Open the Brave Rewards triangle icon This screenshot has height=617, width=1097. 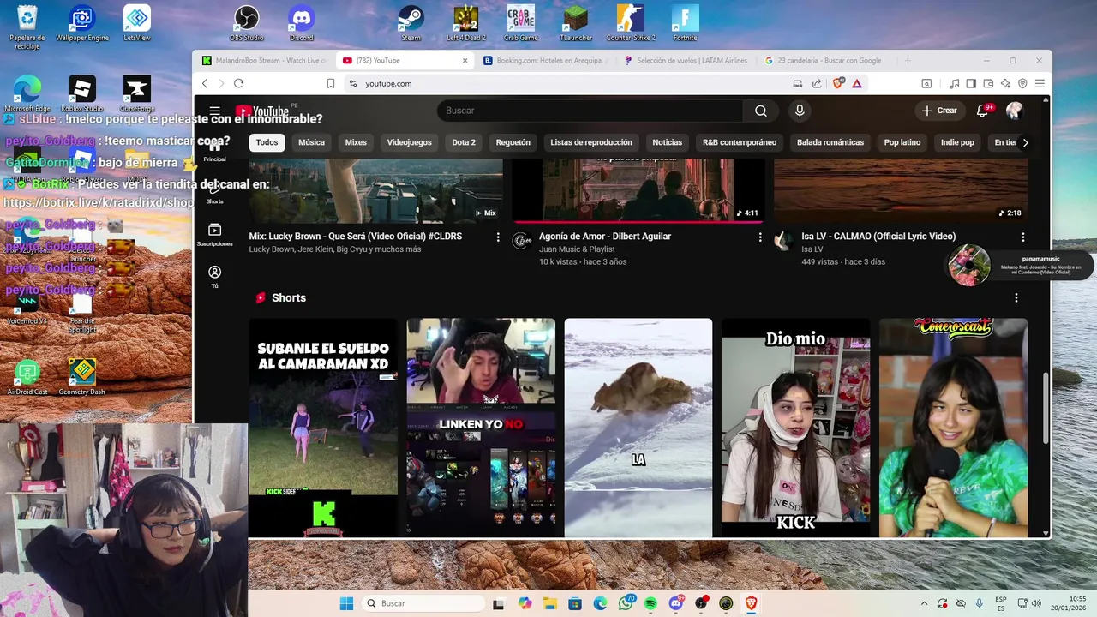coord(856,83)
